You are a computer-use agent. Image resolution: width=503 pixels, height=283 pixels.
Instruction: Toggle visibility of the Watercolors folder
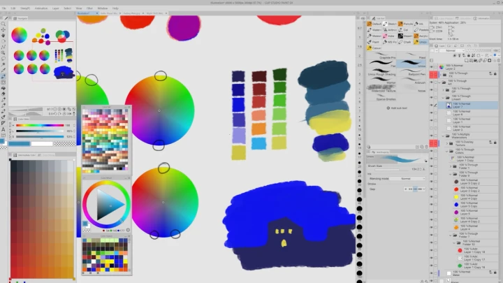(431, 136)
